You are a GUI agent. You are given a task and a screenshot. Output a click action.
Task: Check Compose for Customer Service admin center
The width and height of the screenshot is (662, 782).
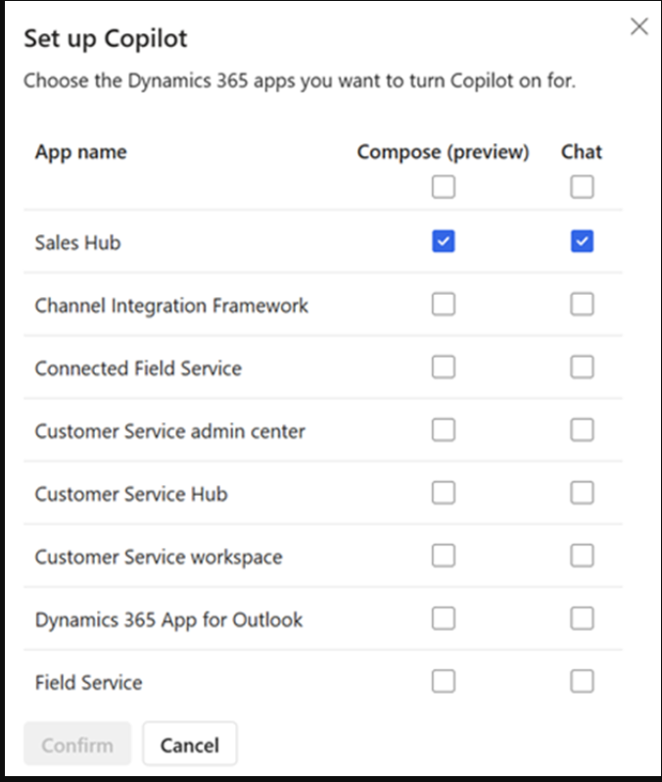(x=444, y=430)
